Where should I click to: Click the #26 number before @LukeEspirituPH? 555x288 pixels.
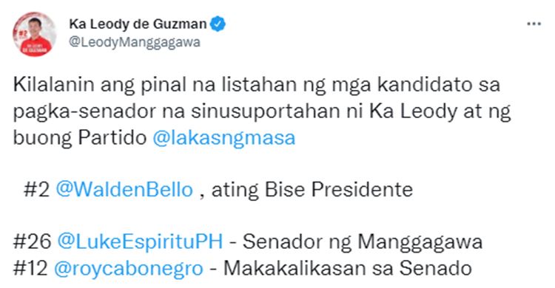tap(33, 242)
